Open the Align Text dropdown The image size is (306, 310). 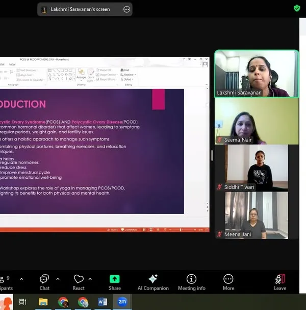coord(25,75)
